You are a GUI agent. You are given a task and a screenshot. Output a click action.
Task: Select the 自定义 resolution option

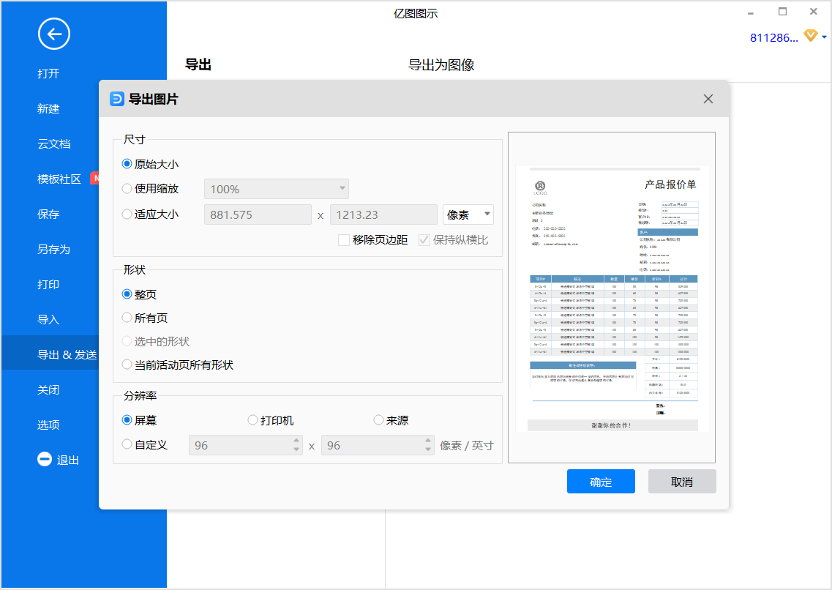pos(127,444)
